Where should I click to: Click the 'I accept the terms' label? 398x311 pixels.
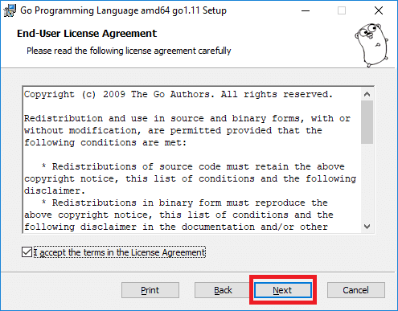point(120,252)
